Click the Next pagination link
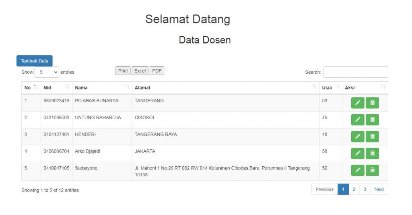 tap(379, 189)
